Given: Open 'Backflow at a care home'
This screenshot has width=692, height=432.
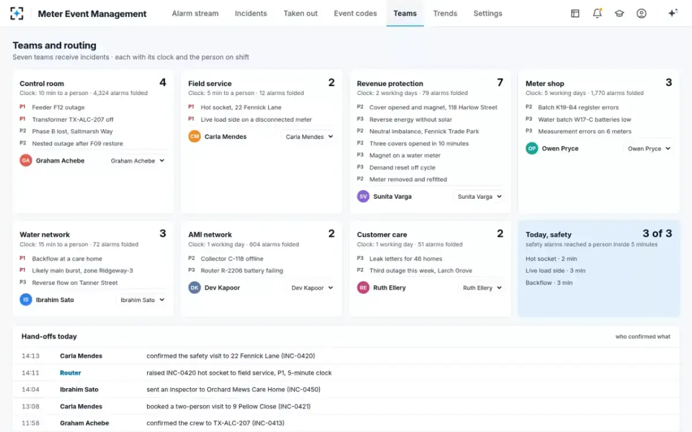Looking at the screenshot, I should pyautogui.click(x=67, y=259).
